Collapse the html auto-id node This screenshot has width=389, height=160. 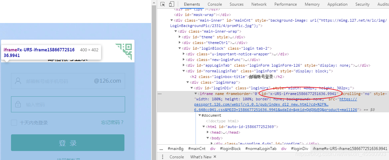(x=204, y=127)
